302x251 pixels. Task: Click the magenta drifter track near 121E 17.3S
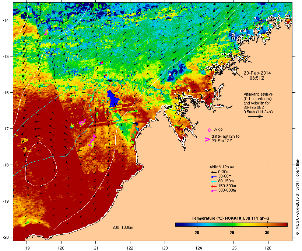tap(92, 141)
